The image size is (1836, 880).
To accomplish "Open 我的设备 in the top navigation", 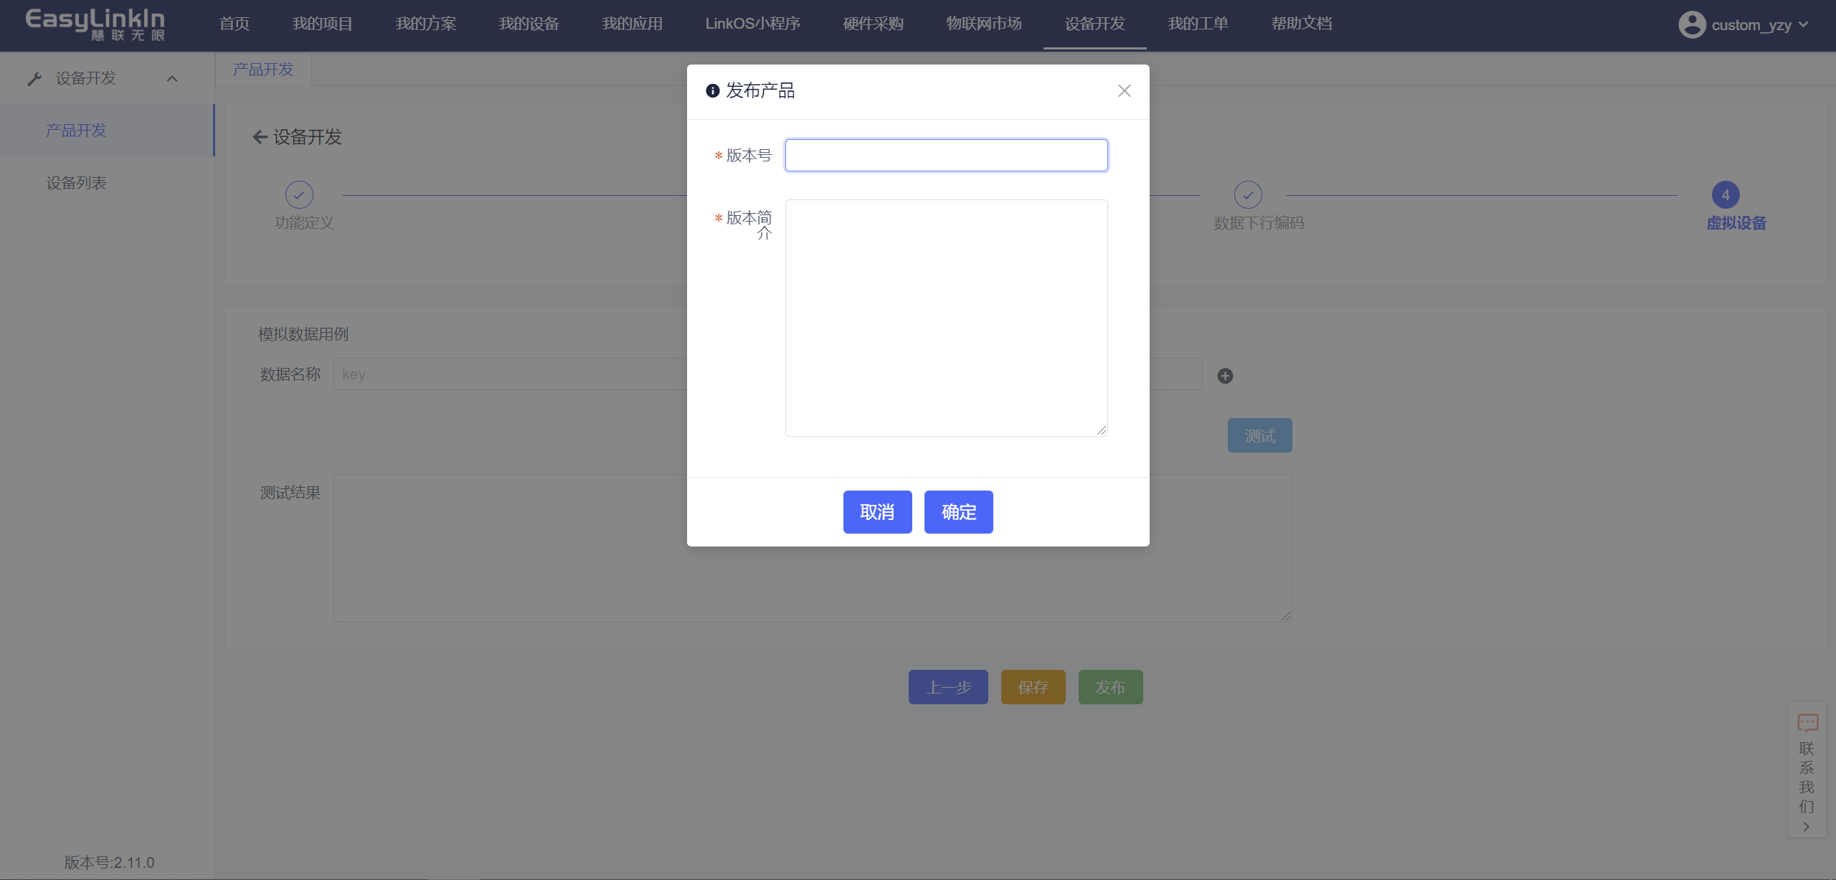I will click(529, 24).
